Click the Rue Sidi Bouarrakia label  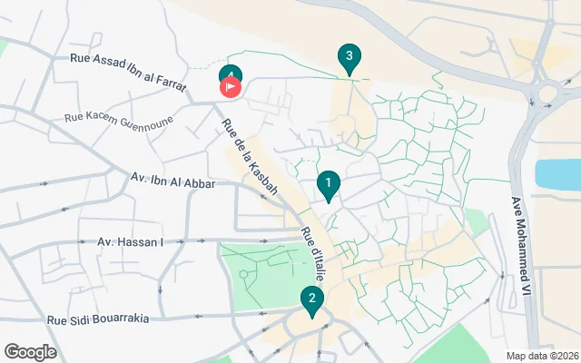(x=98, y=319)
